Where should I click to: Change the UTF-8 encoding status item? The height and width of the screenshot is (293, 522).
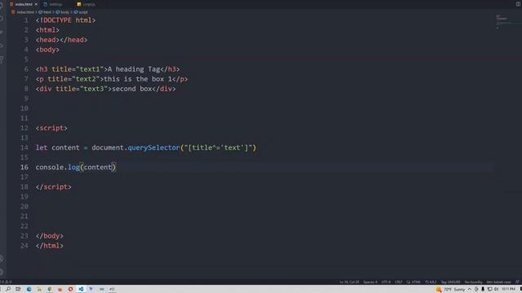tap(386, 282)
